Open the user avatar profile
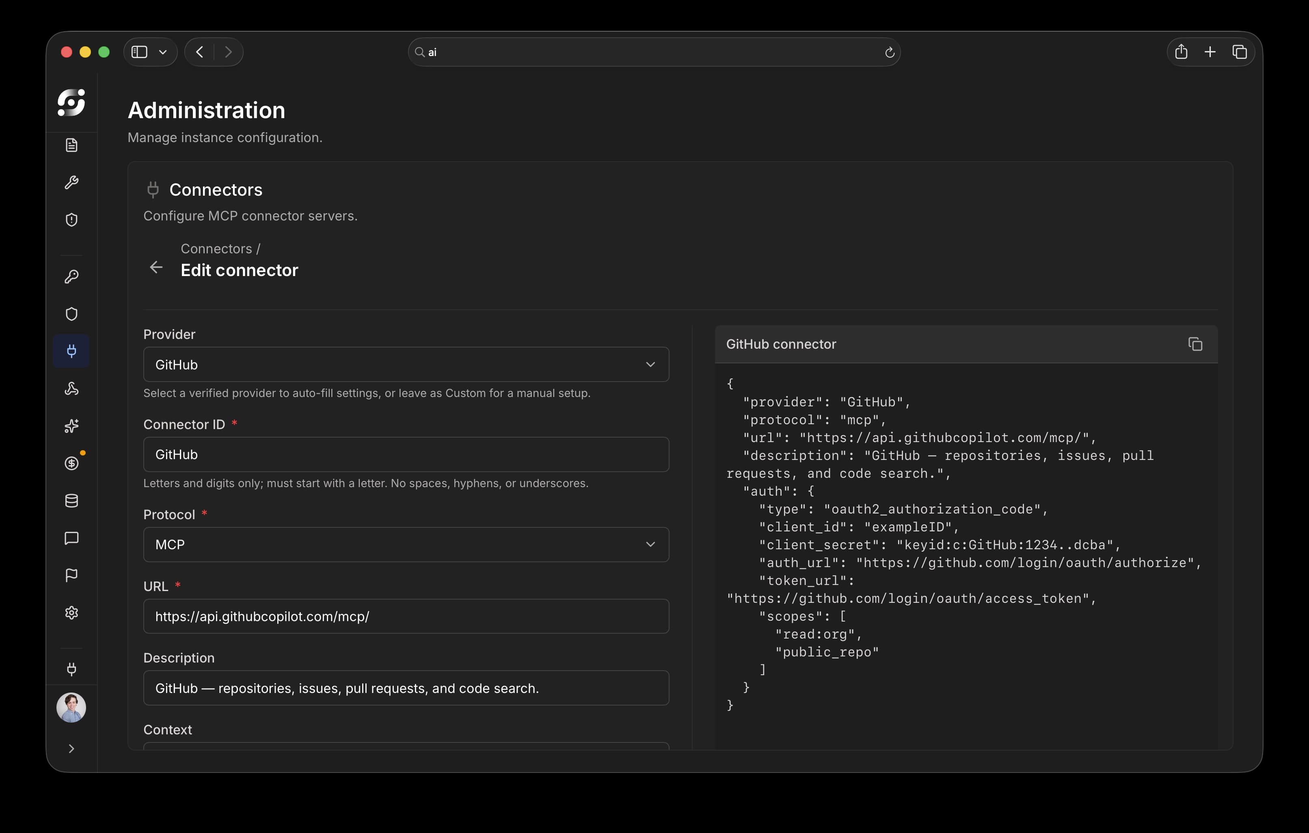 71,708
